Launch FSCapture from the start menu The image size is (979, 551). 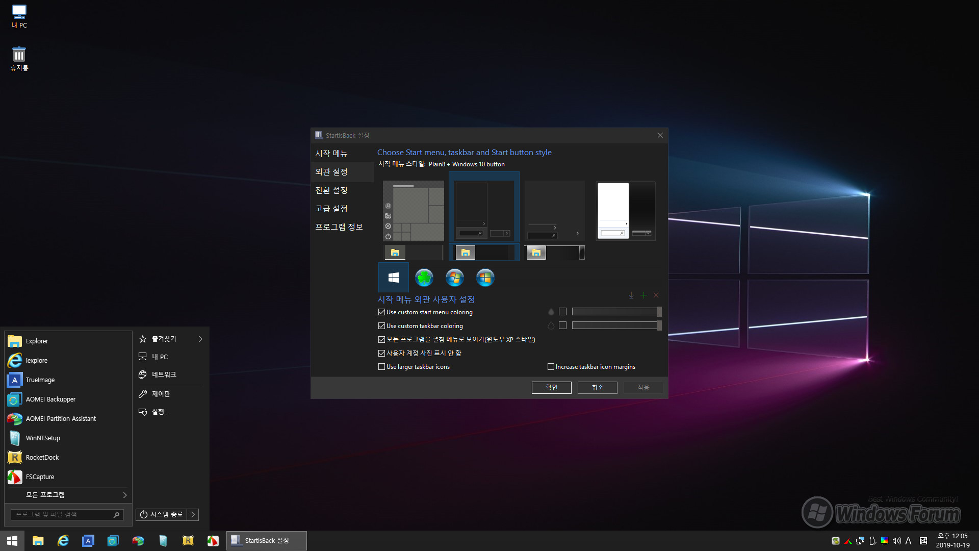[x=68, y=477]
